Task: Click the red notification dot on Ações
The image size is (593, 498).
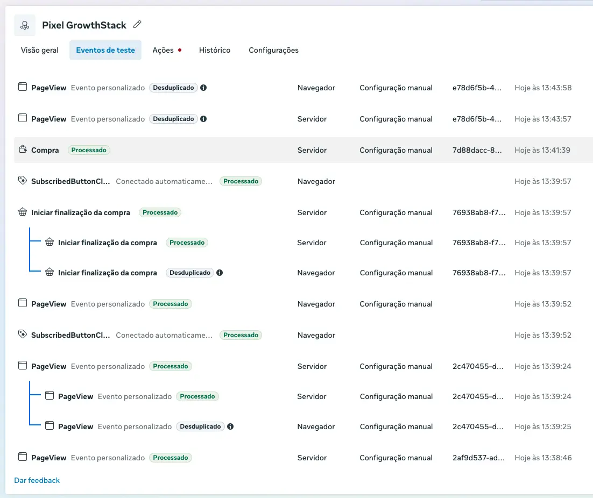Action: (180, 50)
